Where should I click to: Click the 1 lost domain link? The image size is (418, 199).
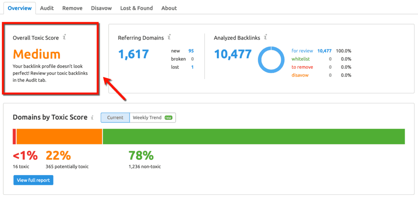click(192, 67)
